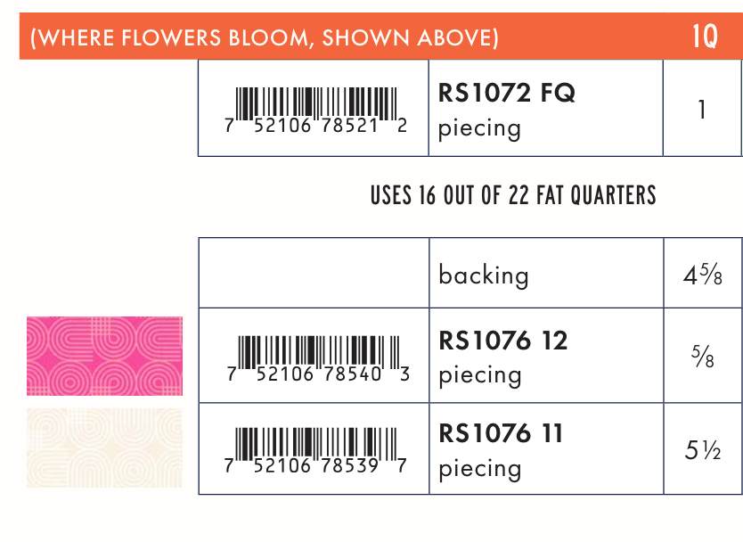Click the piecing label under RS1076 12
This screenshot has height=542, width=743.
point(479,374)
